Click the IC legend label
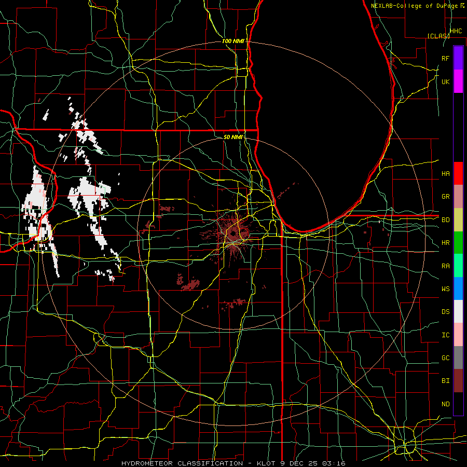The height and width of the screenshot is (467, 467). click(446, 335)
